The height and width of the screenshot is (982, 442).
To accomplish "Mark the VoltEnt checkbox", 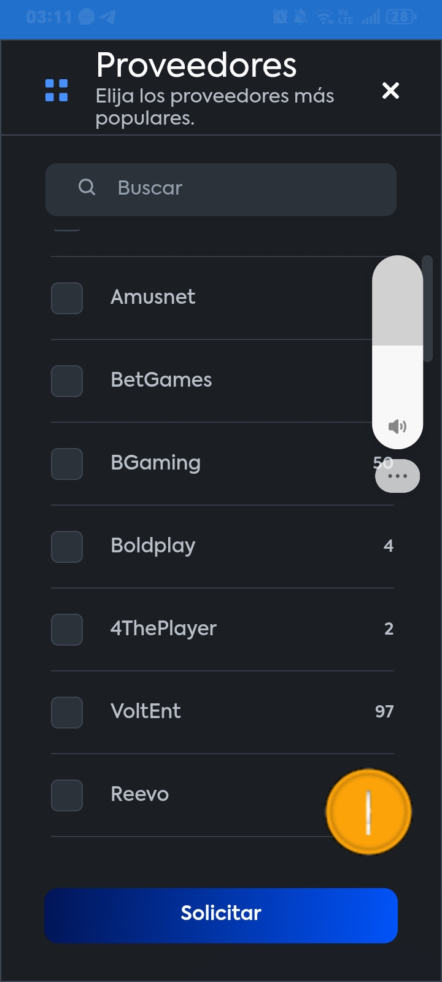I will [67, 713].
